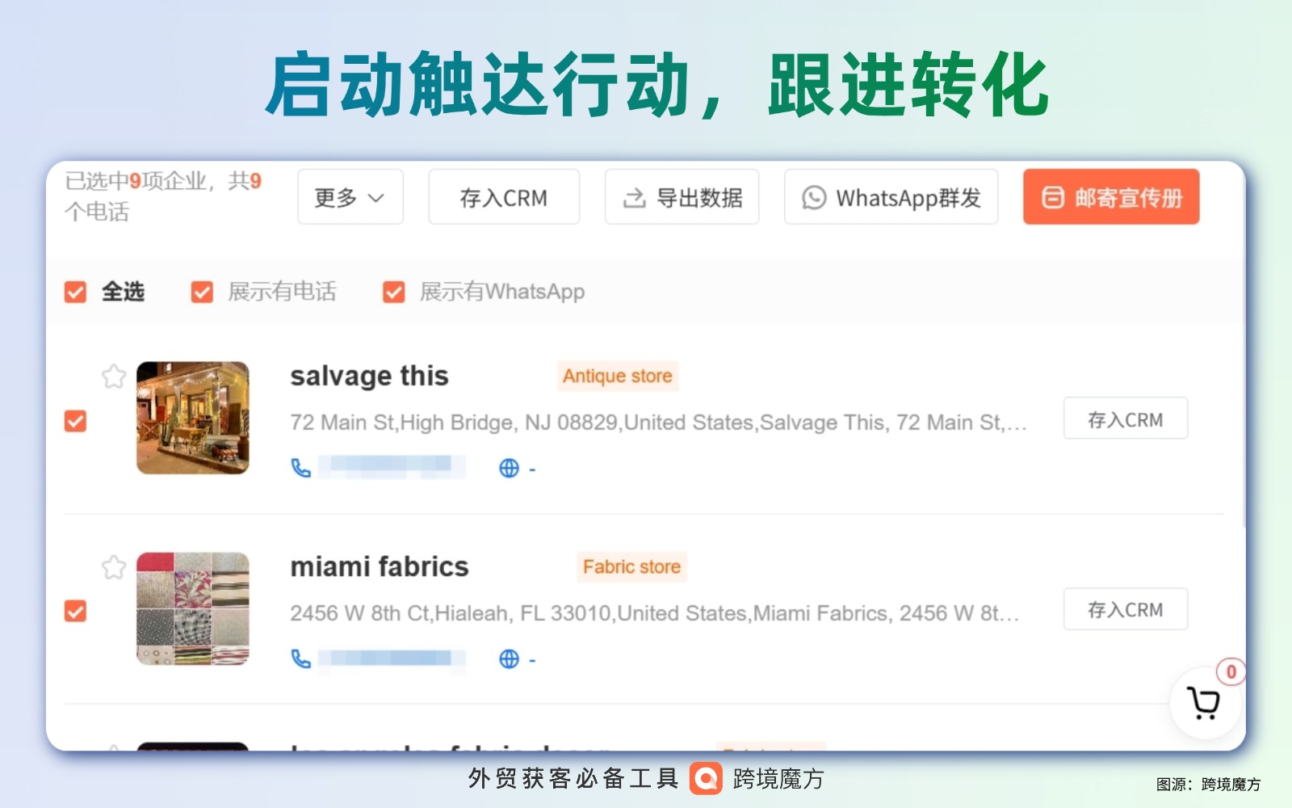This screenshot has height=808, width=1292.
Task: Open WhatsApp群发 bulk messaging
Action: click(891, 197)
